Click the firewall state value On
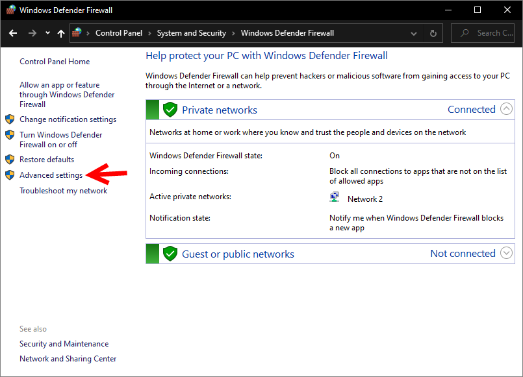Screen dimensions: 523x377 (334, 156)
